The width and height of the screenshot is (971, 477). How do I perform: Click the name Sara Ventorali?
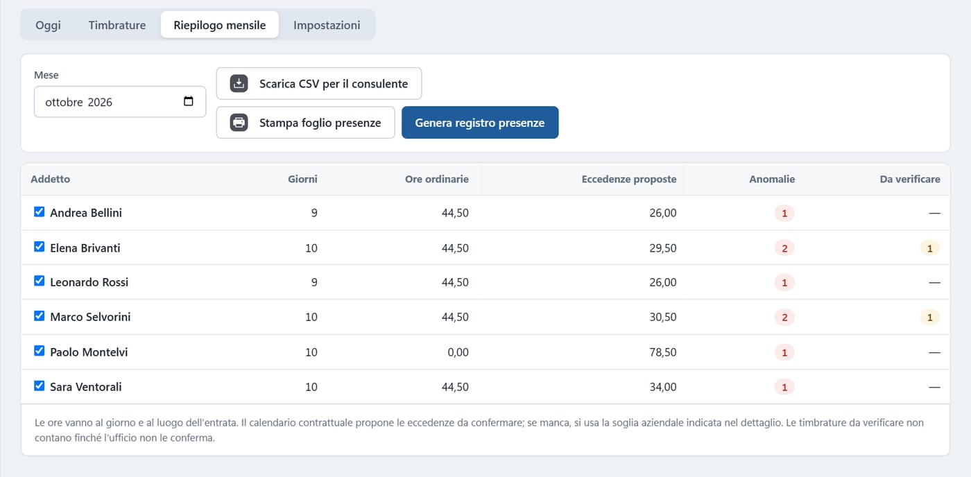[x=86, y=387]
